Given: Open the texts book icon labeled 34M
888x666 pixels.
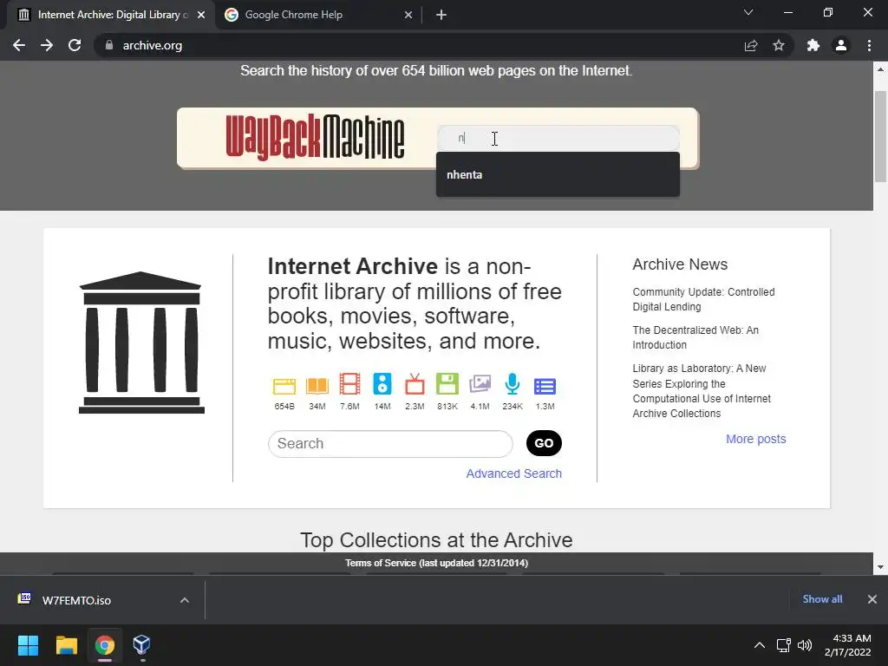Looking at the screenshot, I should click(x=317, y=386).
